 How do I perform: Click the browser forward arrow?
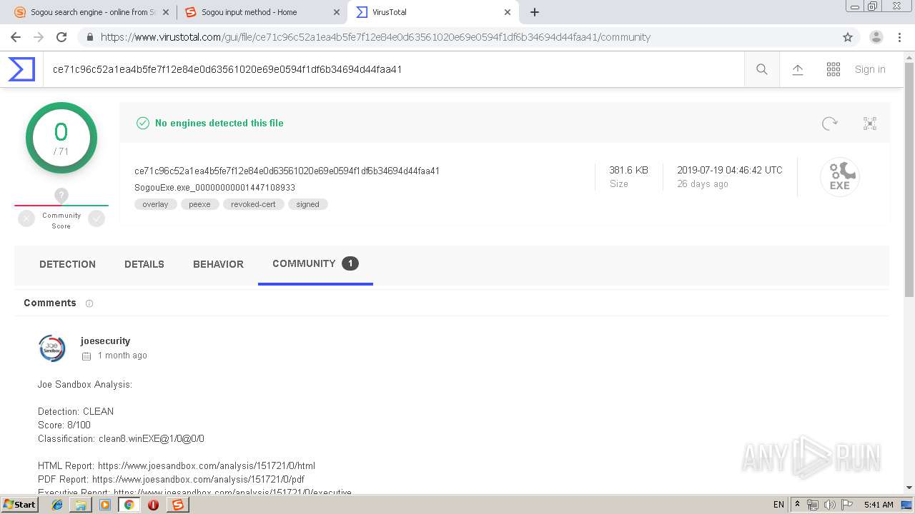pos(39,37)
